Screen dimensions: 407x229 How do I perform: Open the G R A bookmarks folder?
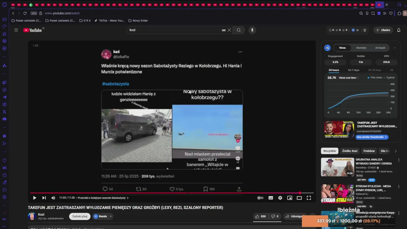pos(85,21)
